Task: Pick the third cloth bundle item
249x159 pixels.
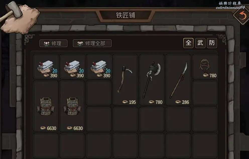Action: [x=99, y=66]
